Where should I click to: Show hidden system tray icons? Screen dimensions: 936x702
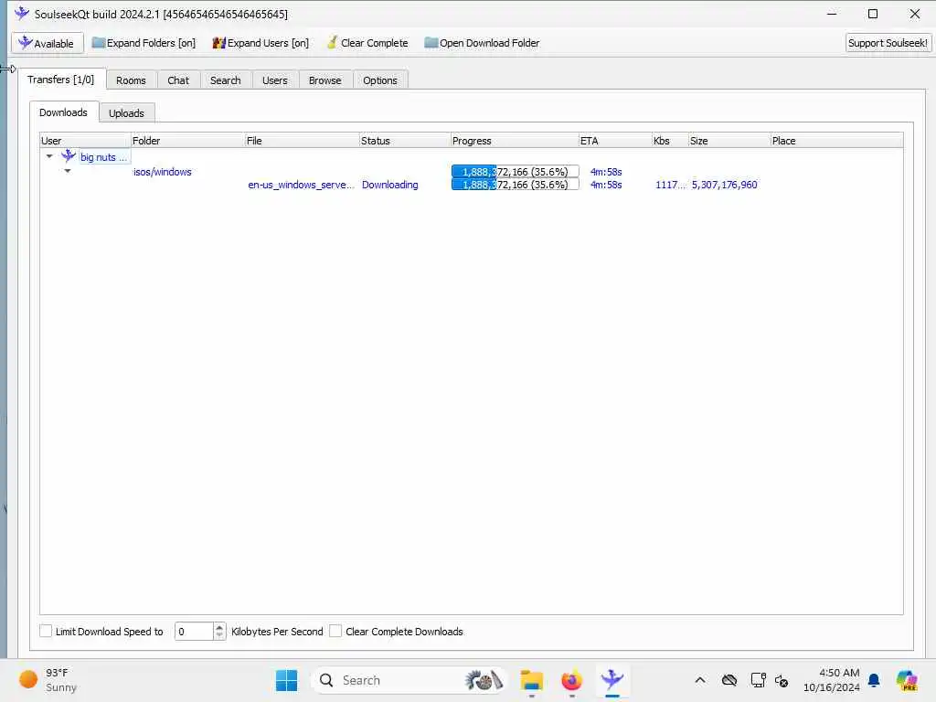700,680
